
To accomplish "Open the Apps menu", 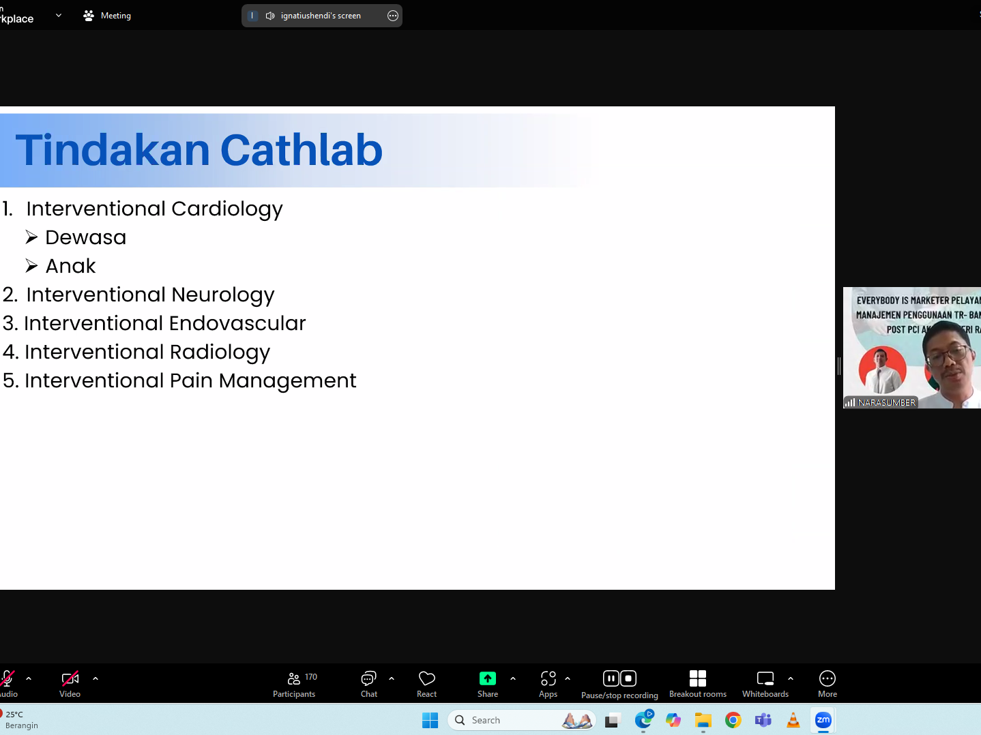I will coord(548,684).
